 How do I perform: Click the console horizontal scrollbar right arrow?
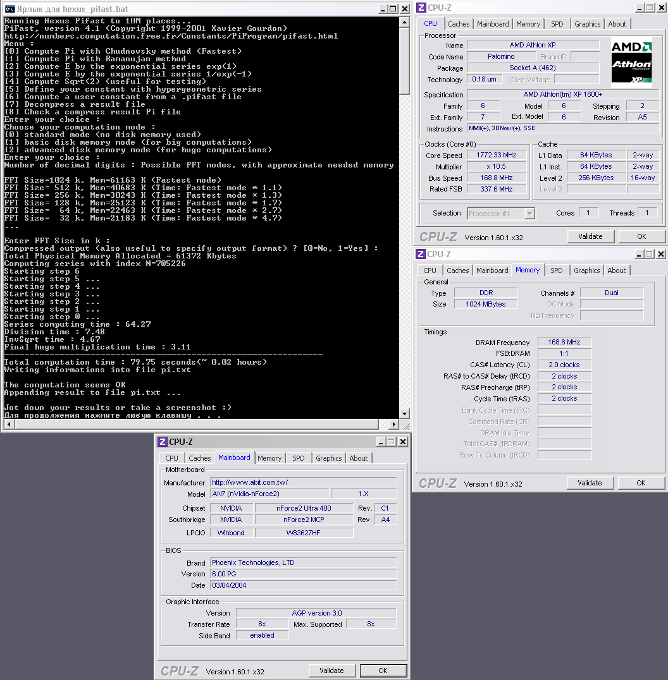point(393,424)
